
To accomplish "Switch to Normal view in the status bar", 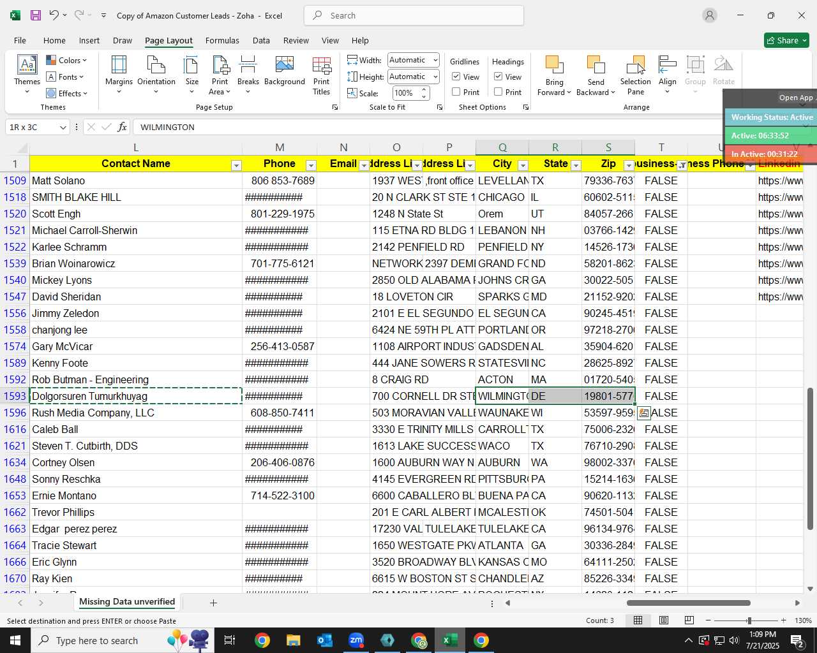I will (x=638, y=620).
